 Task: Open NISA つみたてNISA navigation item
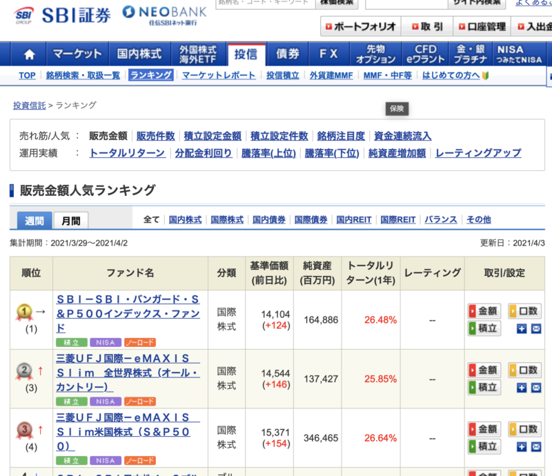[520, 54]
